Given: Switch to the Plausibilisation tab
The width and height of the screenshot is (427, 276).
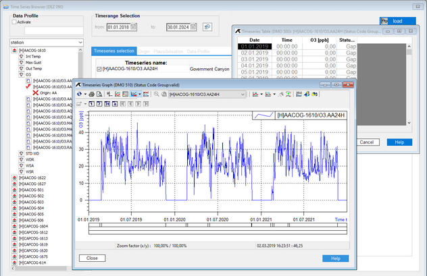Looking at the screenshot, I should pos(168,51).
